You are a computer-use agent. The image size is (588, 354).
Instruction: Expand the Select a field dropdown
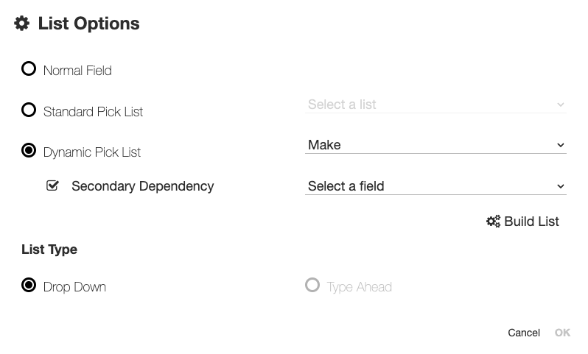tap(435, 187)
